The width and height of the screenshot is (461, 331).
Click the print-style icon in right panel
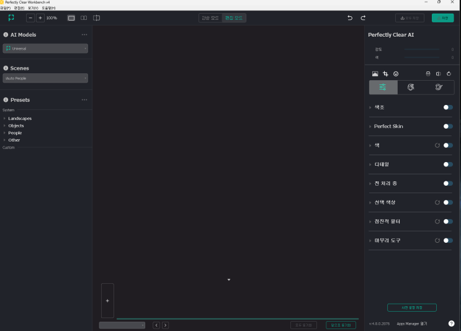point(428,74)
